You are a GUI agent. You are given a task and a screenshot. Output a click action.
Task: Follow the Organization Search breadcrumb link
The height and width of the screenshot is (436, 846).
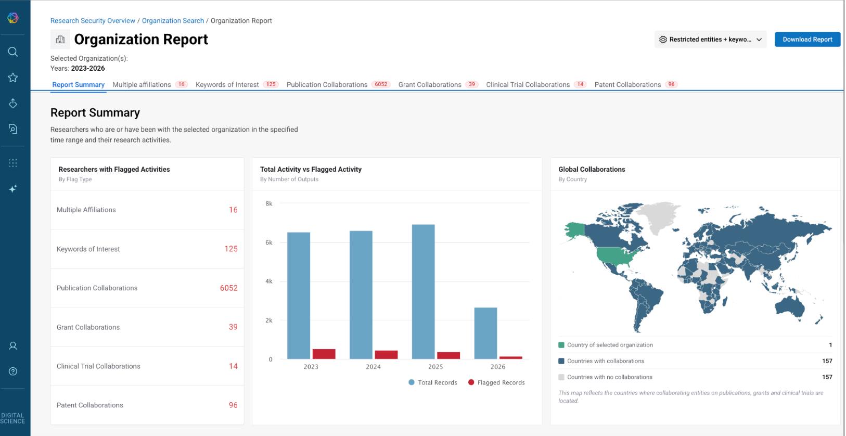coord(173,21)
